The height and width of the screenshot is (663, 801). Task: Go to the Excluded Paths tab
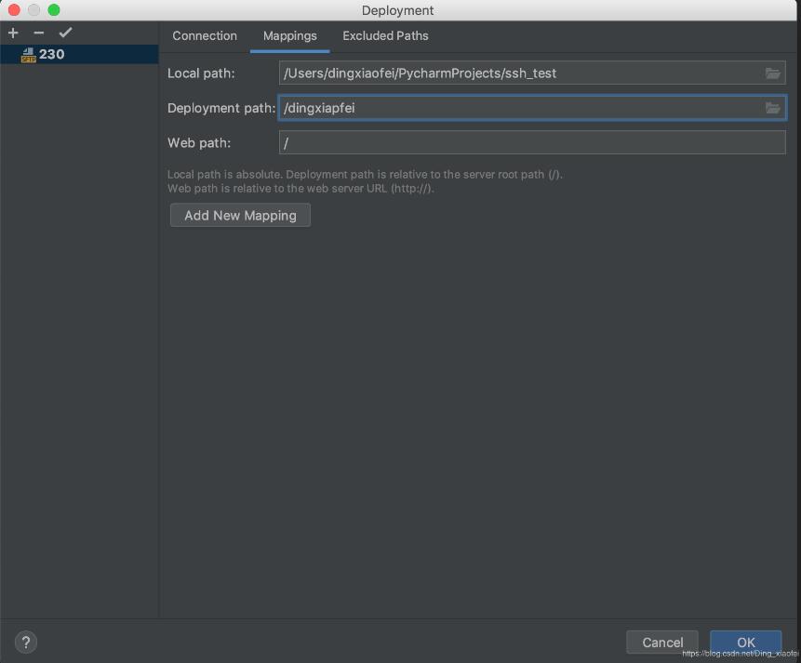[385, 35]
